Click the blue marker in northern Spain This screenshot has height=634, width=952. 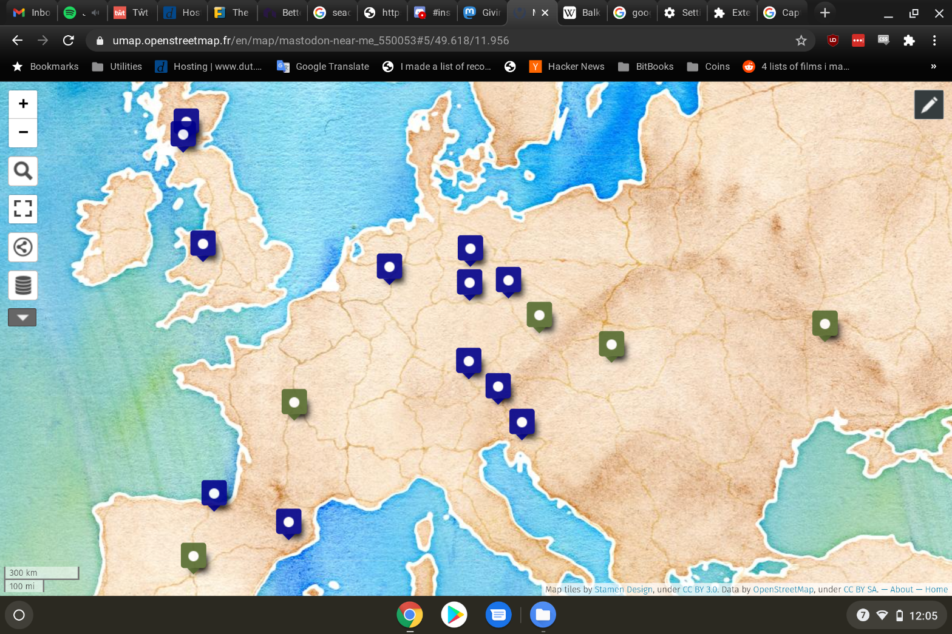coord(214,495)
